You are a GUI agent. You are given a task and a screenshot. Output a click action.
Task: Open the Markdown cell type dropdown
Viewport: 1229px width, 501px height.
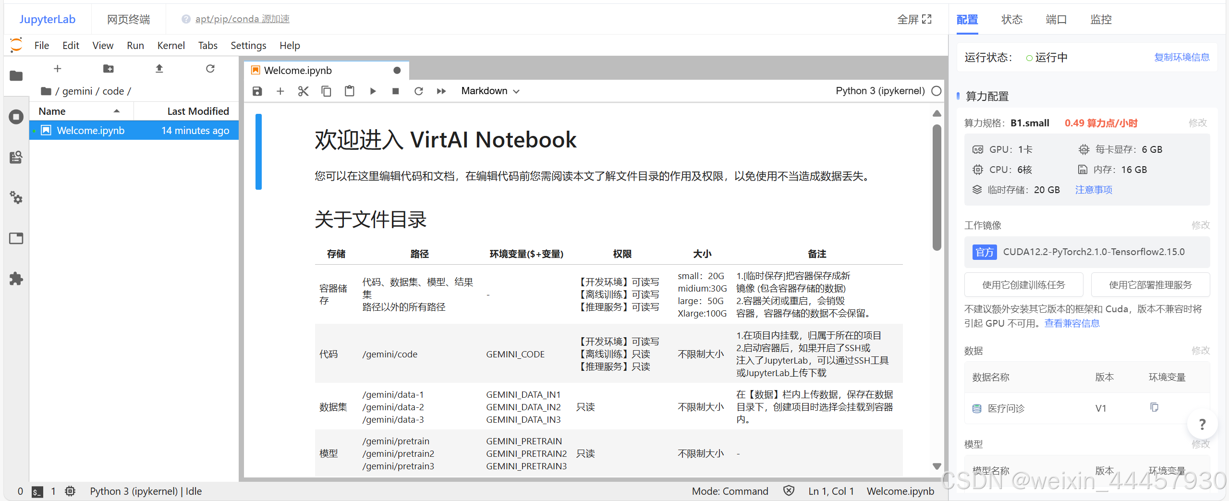pyautogui.click(x=490, y=91)
